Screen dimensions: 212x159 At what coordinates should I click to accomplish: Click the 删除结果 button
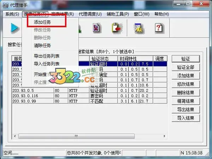click(185, 93)
